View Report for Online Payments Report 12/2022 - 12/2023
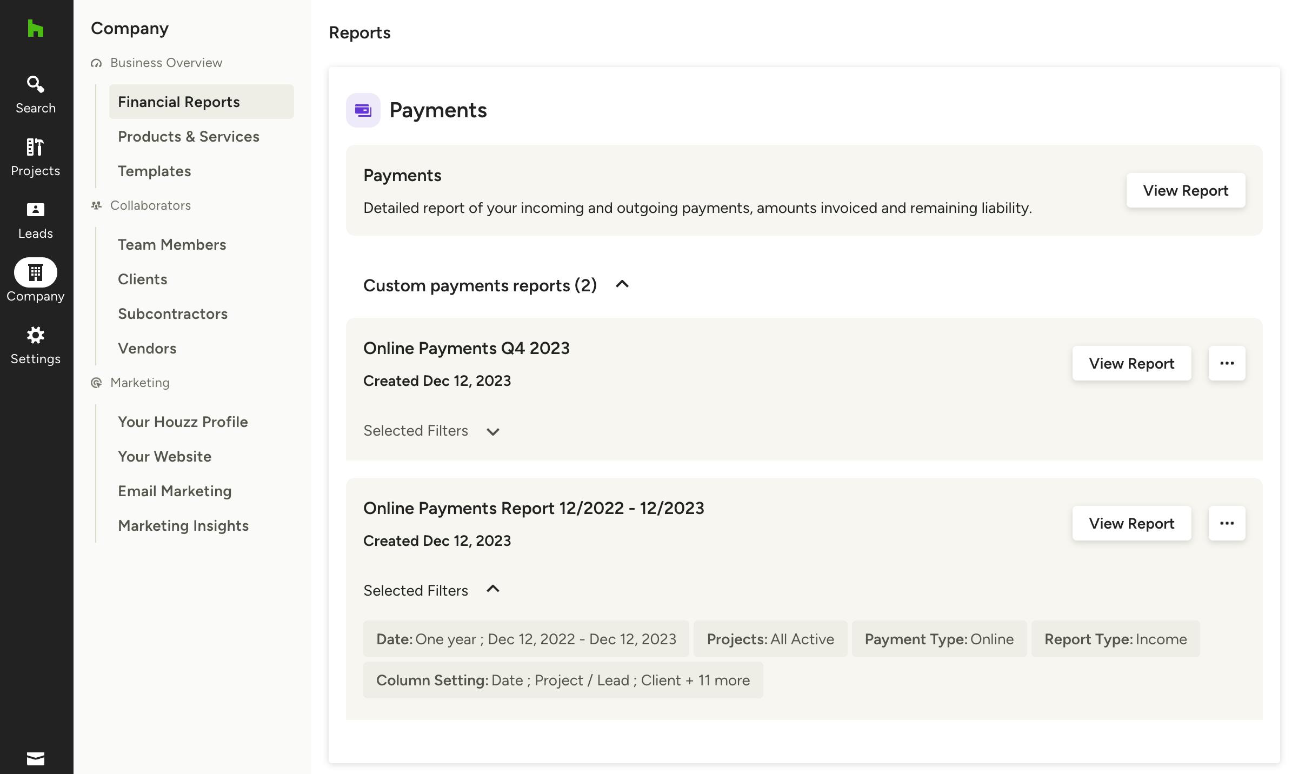 tap(1131, 523)
